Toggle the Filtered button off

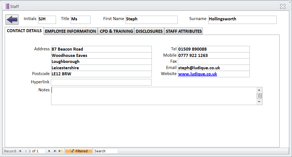[x=79, y=151]
